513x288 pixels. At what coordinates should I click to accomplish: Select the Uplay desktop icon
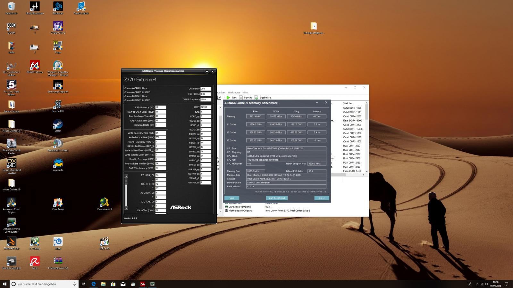[58, 244]
